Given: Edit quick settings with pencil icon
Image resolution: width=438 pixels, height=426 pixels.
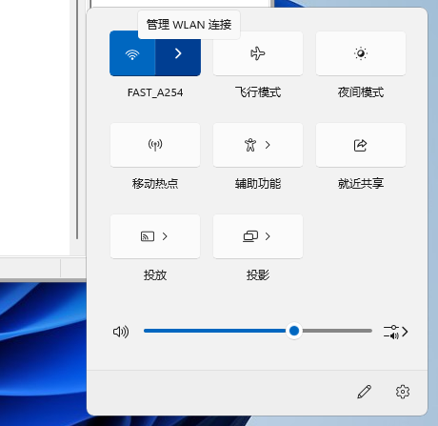Looking at the screenshot, I should pyautogui.click(x=365, y=392).
